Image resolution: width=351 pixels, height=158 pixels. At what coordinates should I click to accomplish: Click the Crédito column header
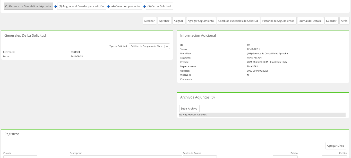(x=343, y=153)
